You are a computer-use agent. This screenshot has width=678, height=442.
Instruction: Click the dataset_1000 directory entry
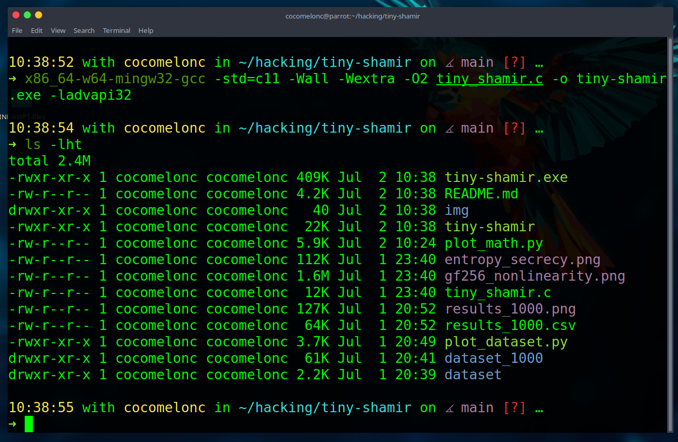(x=494, y=358)
